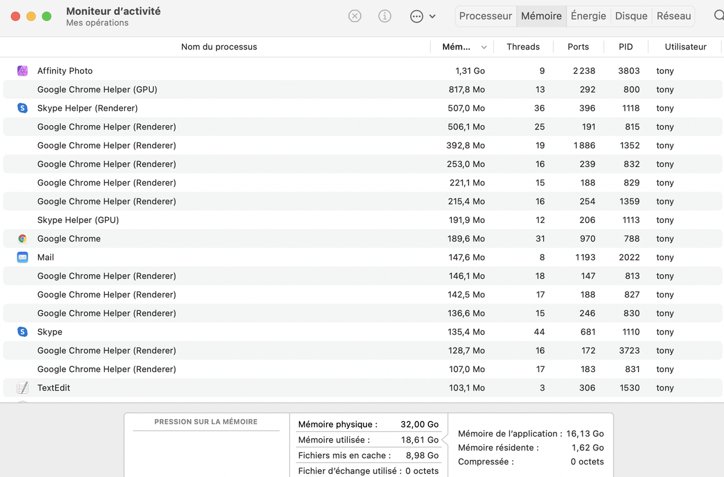Select Chrome Helper (Renderer) with PID 815

pos(363,126)
